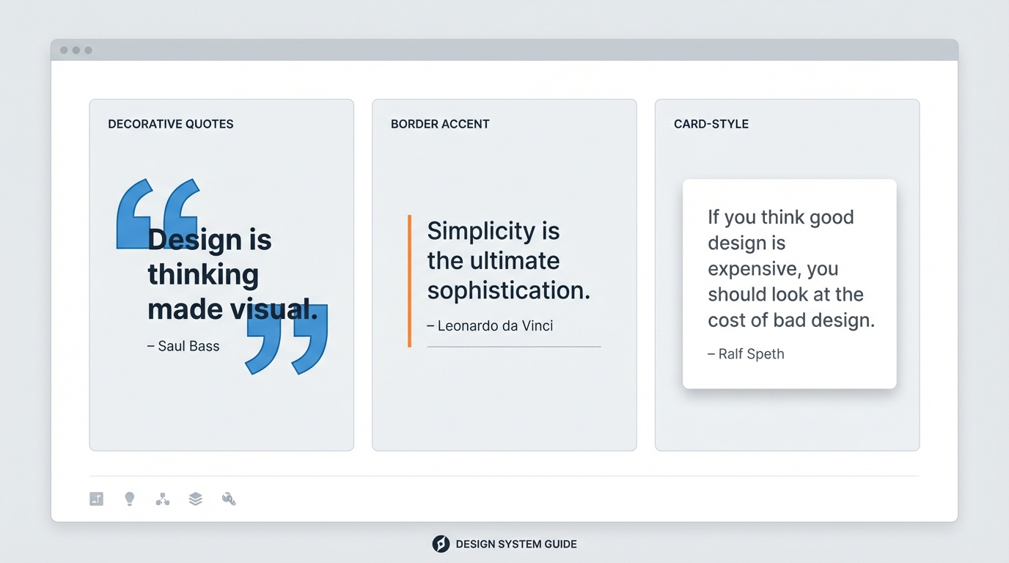Follow the Leonardo da Vinci attribution link

(x=490, y=325)
